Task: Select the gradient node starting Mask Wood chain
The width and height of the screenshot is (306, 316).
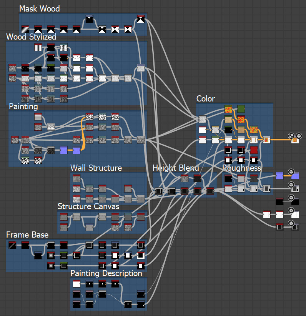Action: pos(25,29)
